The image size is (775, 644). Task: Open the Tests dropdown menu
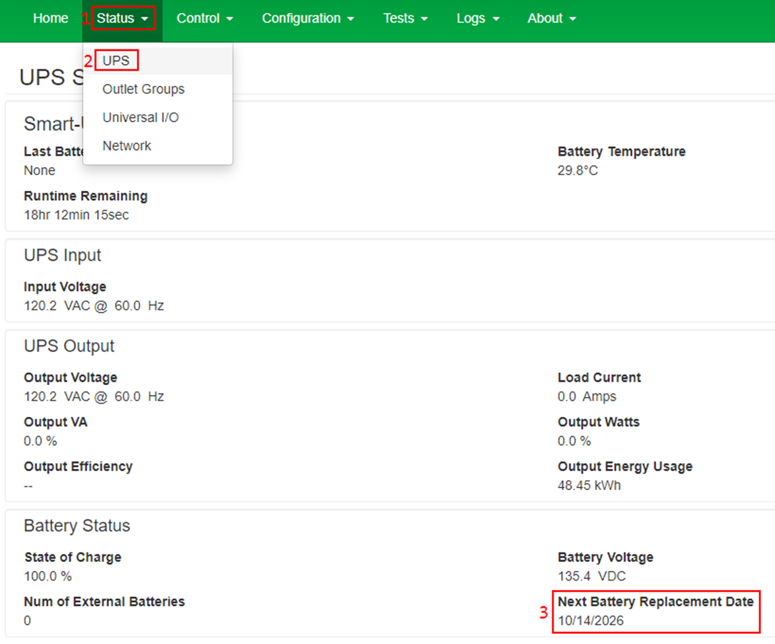coord(405,18)
